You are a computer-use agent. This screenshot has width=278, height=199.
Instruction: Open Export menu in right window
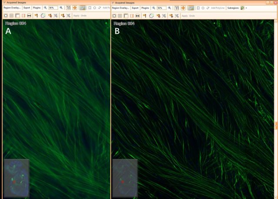click(x=135, y=8)
